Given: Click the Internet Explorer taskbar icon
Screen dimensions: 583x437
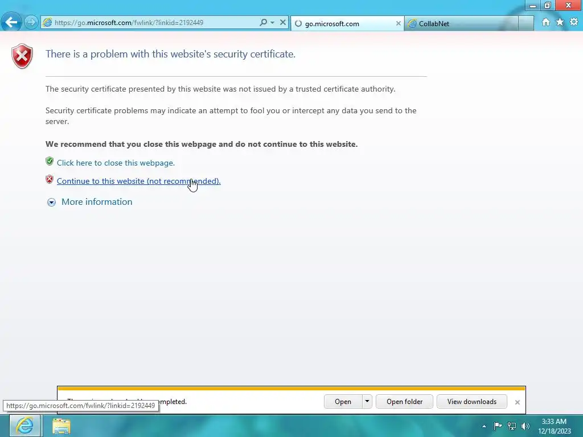Looking at the screenshot, I should point(25,426).
